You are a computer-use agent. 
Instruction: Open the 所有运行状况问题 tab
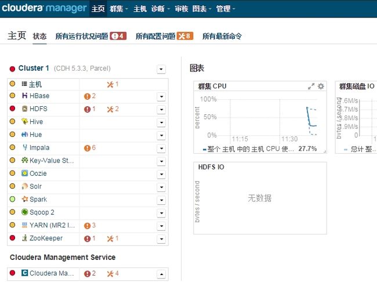click(x=91, y=36)
